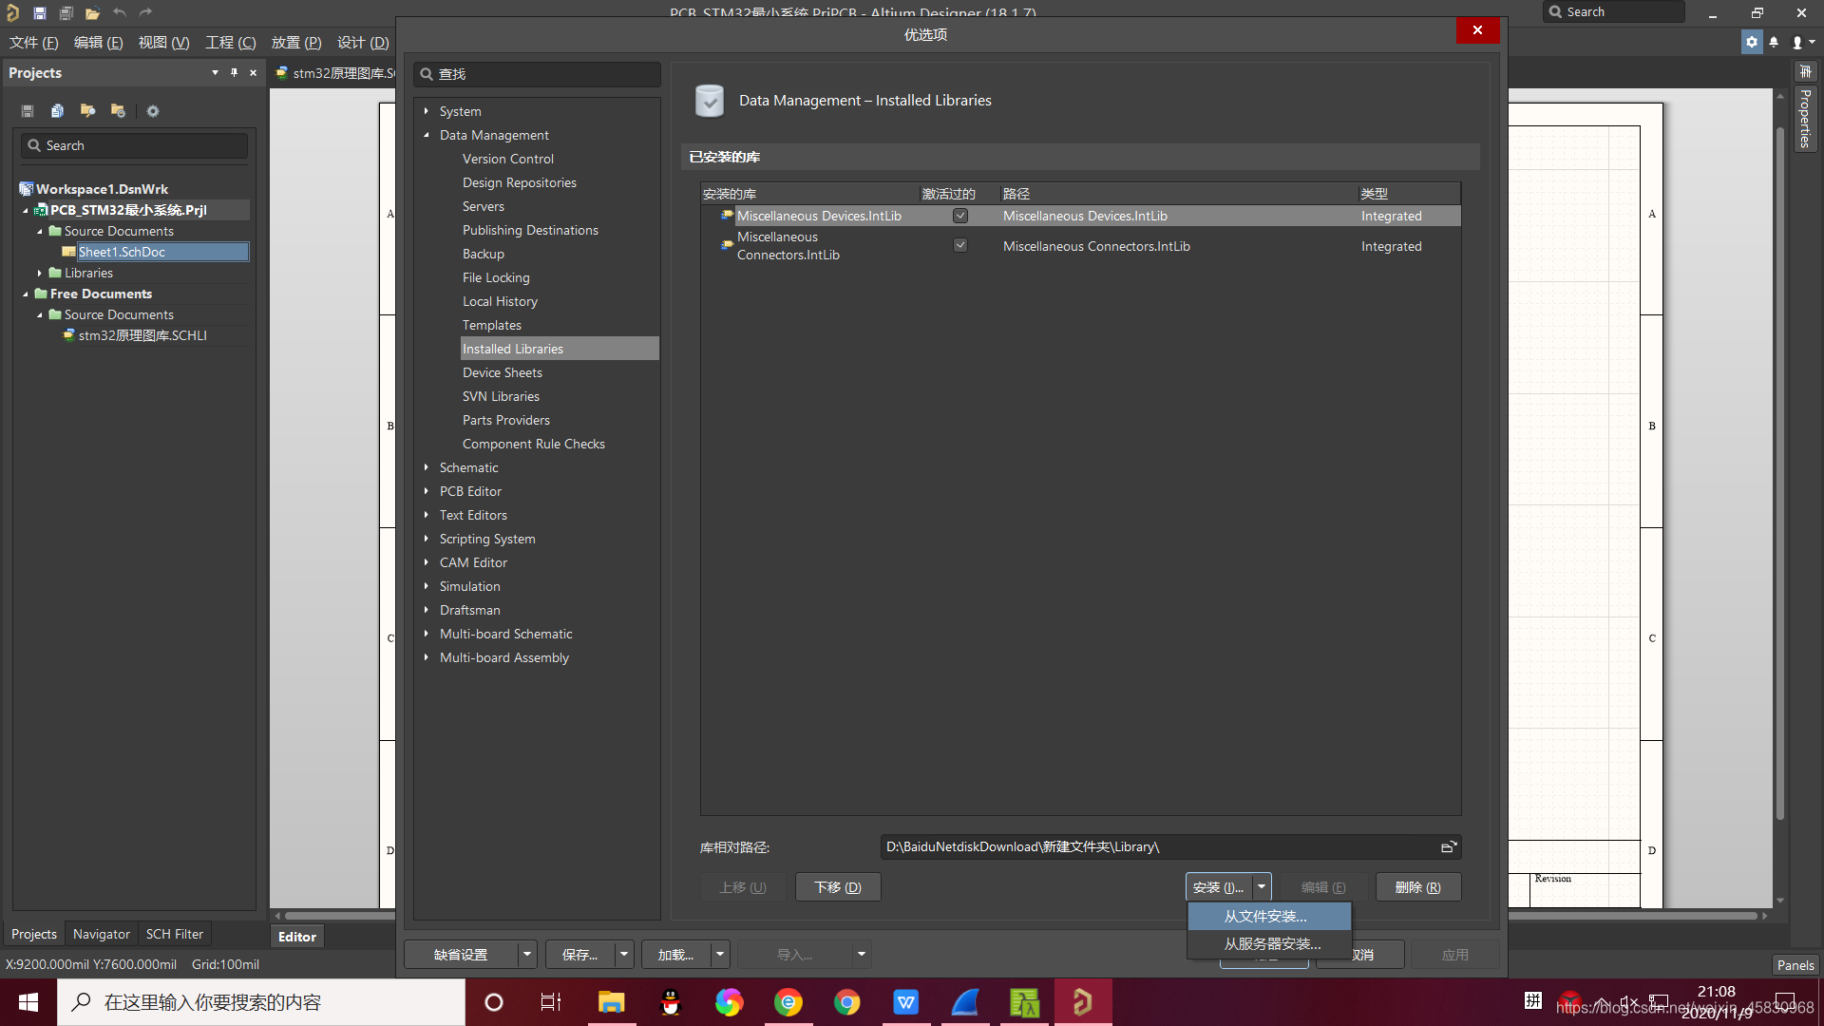The height and width of the screenshot is (1026, 1824).
Task: Click the Save icon in title bar
Action: coord(39,12)
